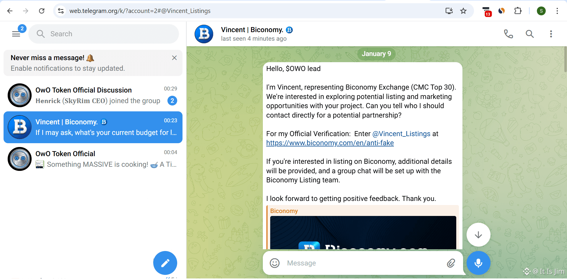Click the Message input field
This screenshot has height=279, width=567.
(363, 263)
